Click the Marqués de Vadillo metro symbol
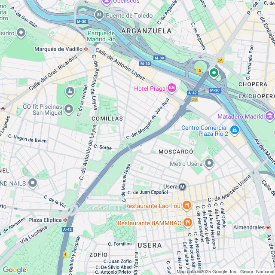This screenshot has width=275, height=275. [x=86, y=49]
